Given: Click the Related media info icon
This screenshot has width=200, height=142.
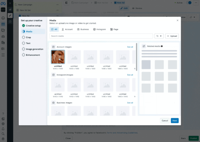Looking at the screenshot, I should (x=162, y=46).
